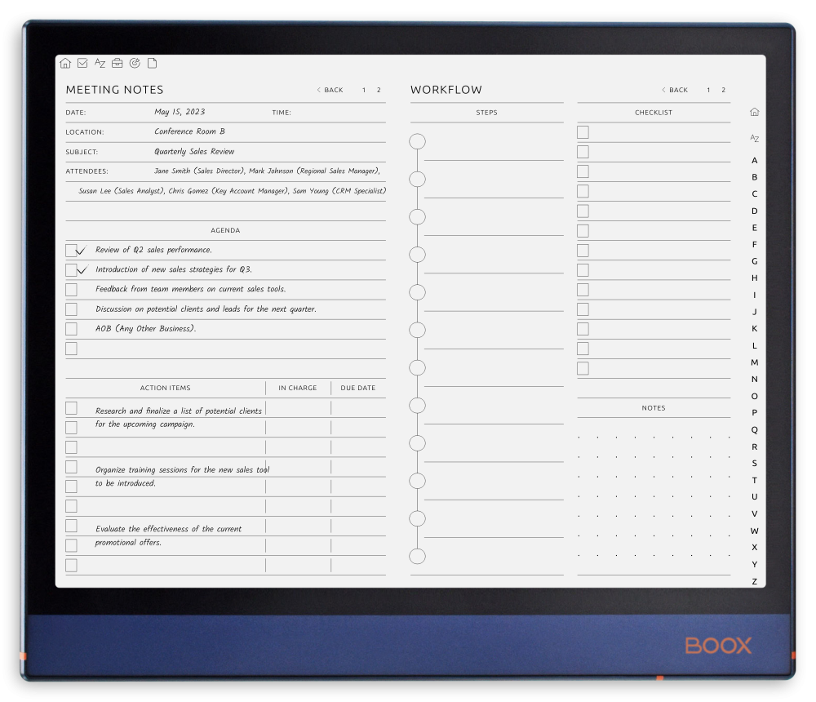Tap the home icon in right sidebar
Image resolution: width=816 pixels, height=702 pixels.
[x=754, y=112]
